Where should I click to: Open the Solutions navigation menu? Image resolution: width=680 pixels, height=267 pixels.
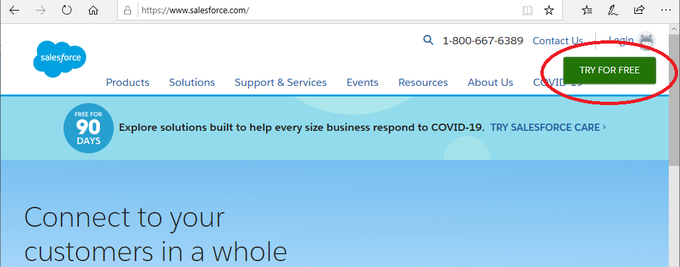(x=192, y=83)
